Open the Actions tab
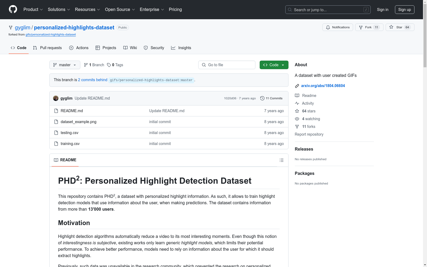The image size is (427, 267). [x=79, y=48]
